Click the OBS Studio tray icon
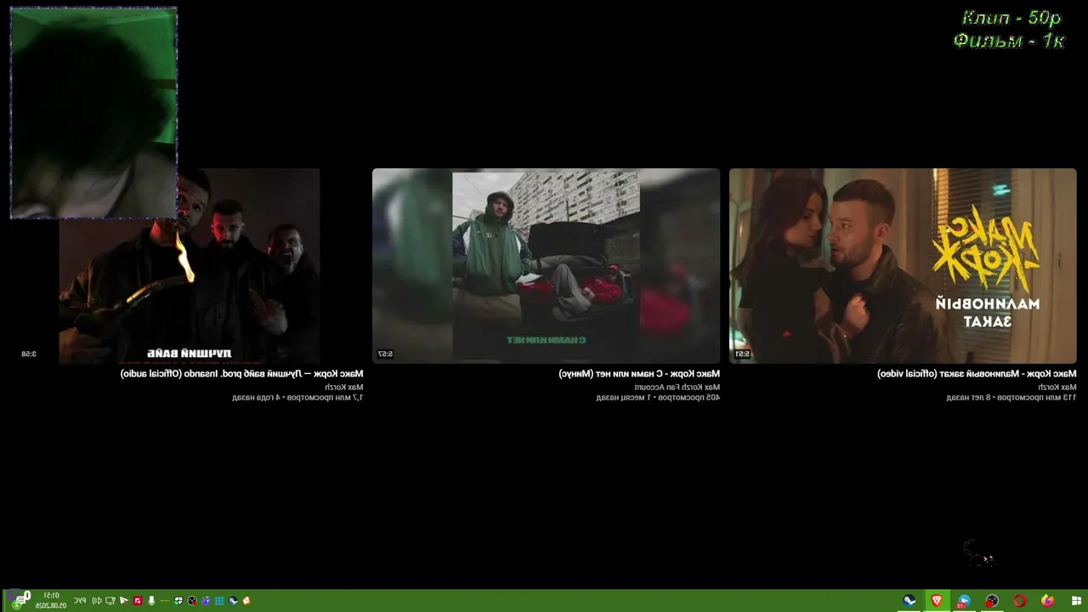The image size is (1088, 612). coord(192,601)
